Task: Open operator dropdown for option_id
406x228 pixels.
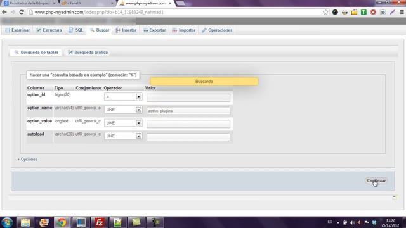Action: click(x=123, y=97)
